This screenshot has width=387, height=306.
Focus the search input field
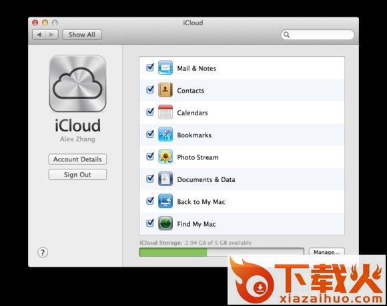point(318,35)
